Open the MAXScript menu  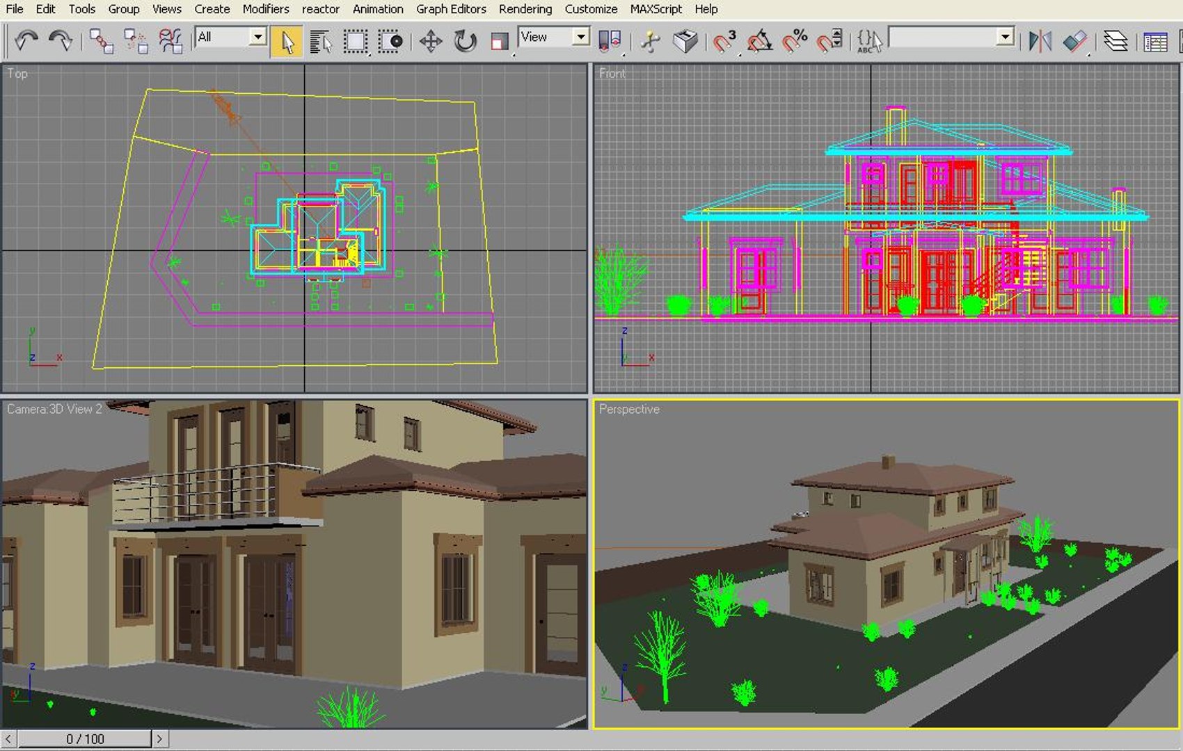[x=656, y=9]
